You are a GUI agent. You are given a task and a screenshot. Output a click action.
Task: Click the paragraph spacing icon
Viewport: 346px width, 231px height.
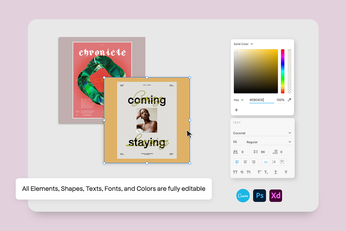pos(275,152)
